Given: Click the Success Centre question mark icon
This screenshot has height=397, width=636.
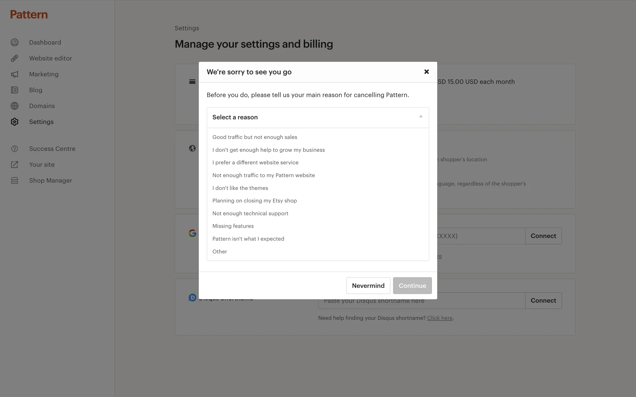Looking at the screenshot, I should pos(15,149).
